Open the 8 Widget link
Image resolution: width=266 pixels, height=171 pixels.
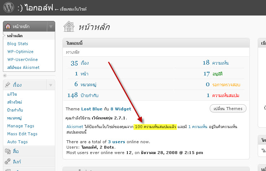pyautogui.click(x=121, y=109)
